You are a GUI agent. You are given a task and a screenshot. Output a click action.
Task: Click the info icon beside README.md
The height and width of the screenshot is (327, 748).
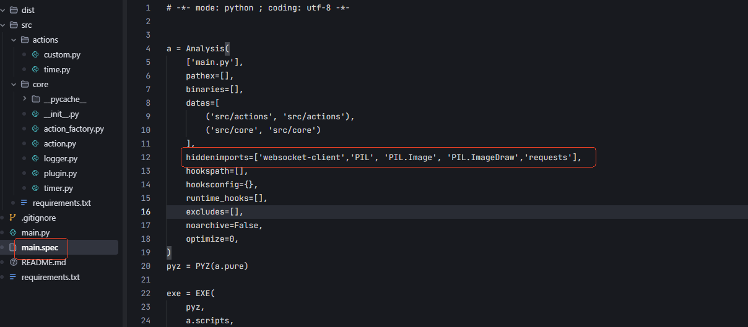[x=13, y=262]
